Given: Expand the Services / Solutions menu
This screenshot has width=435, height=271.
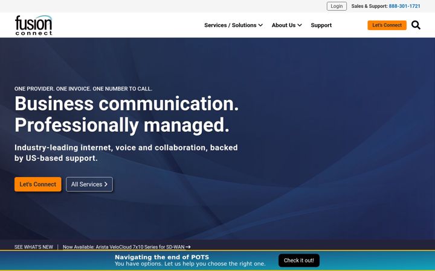Looking at the screenshot, I should (233, 25).
